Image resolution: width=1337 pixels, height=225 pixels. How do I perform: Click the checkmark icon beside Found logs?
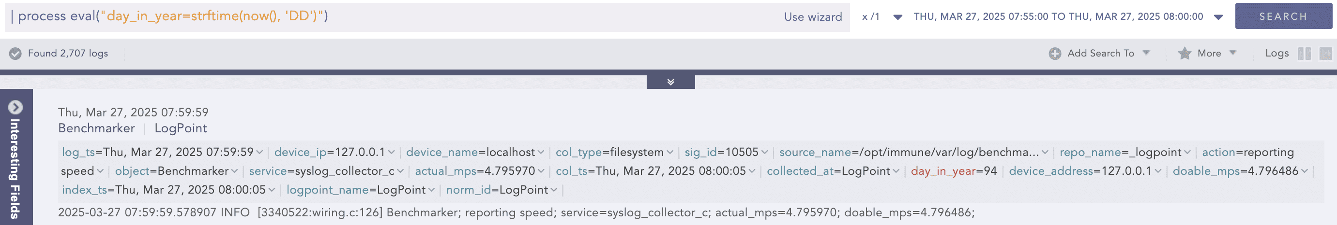tap(15, 53)
